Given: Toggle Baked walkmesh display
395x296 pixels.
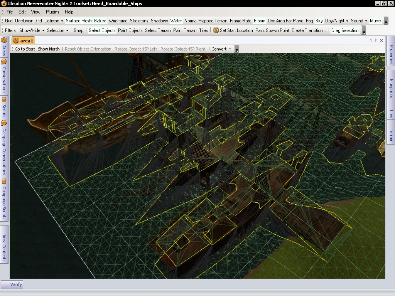Looking at the screenshot, I should (100, 21).
